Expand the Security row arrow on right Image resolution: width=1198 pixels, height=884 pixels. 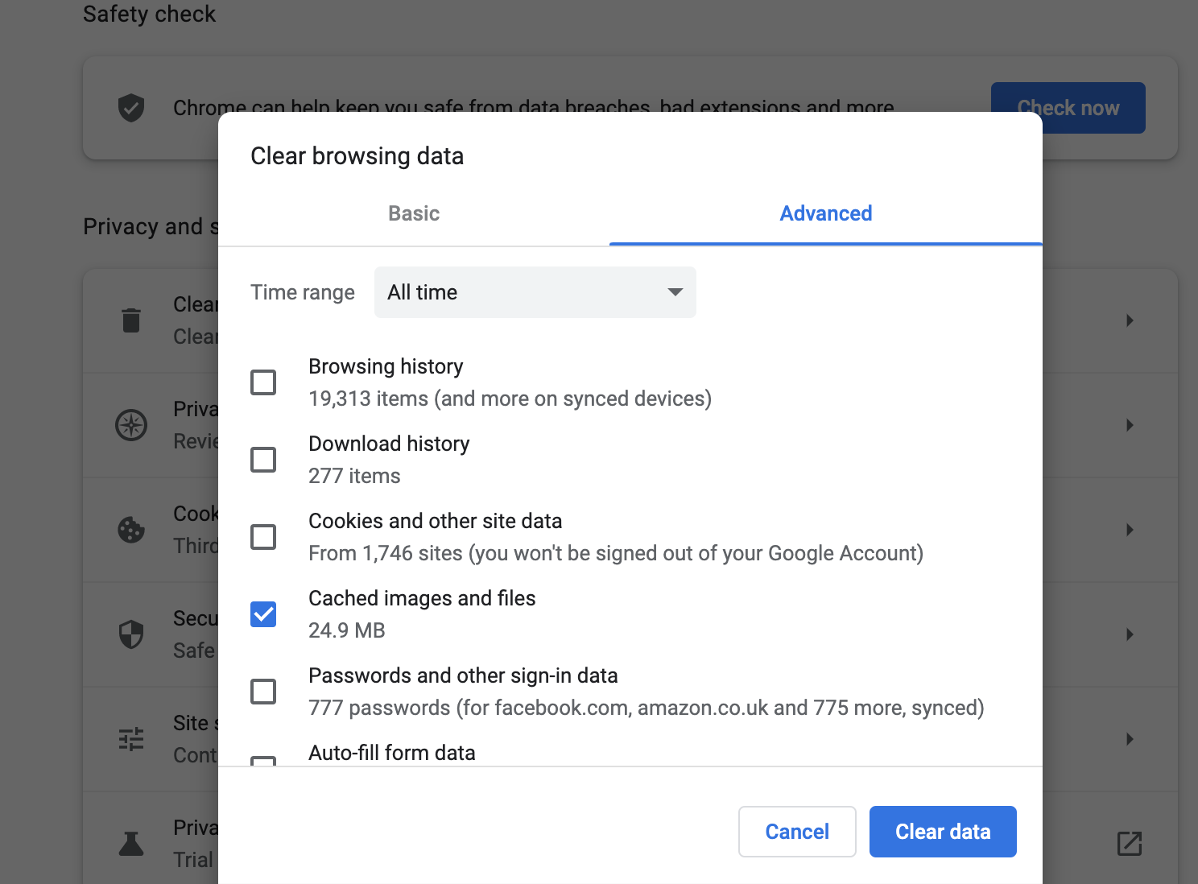1130,634
